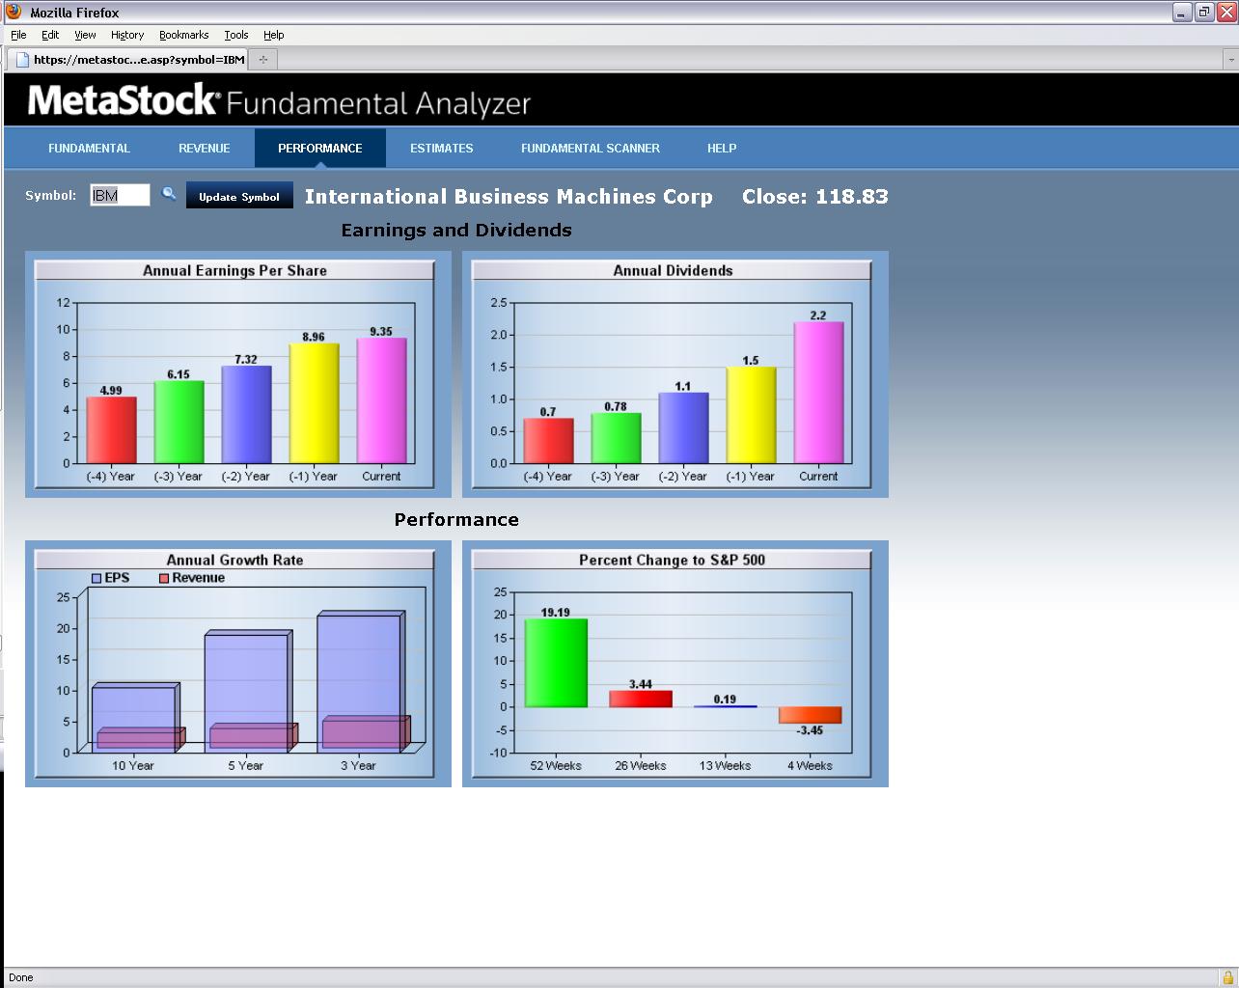The image size is (1239, 988).
Task: Click the magnifier symbol search icon
Action: pos(169,194)
